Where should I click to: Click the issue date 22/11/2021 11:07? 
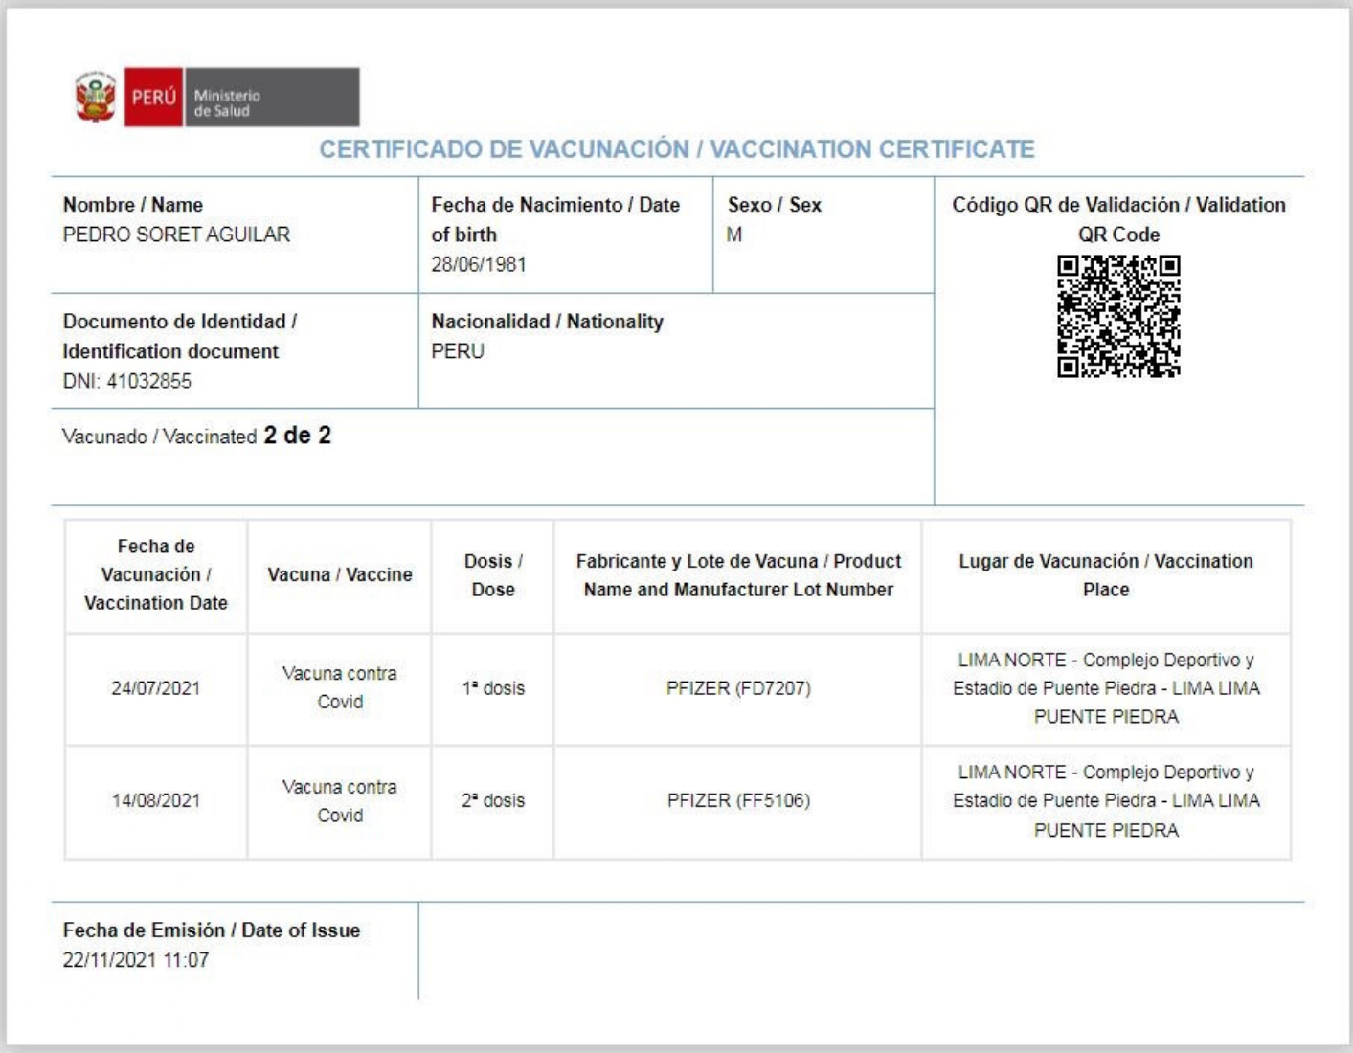click(x=136, y=959)
